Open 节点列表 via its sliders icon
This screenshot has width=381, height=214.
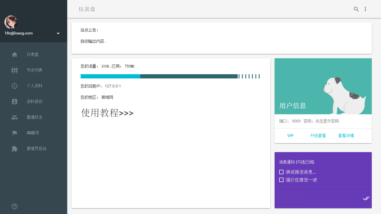[x=14, y=70]
